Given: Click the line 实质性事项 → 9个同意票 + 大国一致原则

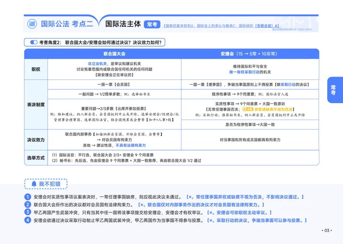Looking at the screenshot, I should click(x=250, y=104).
